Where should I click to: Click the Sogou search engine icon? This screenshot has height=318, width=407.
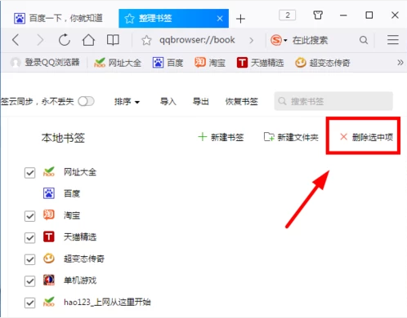tap(276, 40)
